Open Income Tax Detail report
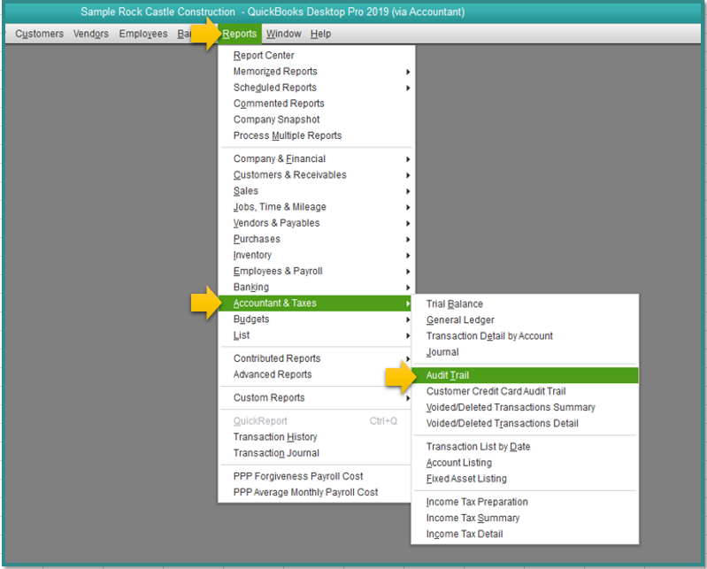The width and height of the screenshot is (707, 569). tap(526, 534)
